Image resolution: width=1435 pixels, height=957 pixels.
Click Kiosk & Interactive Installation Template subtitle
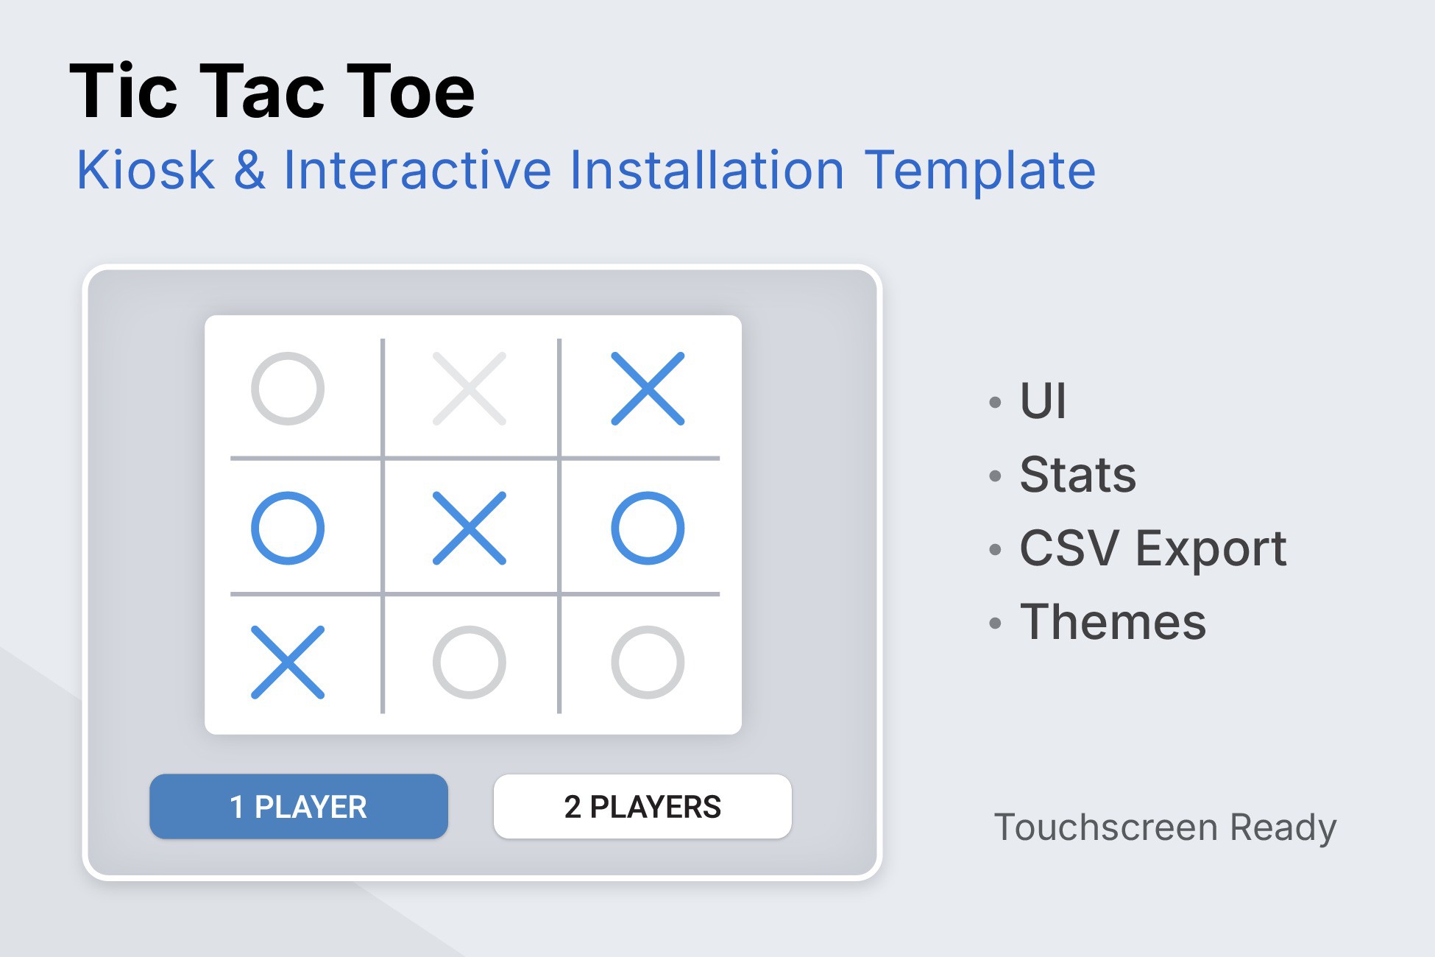click(x=587, y=170)
